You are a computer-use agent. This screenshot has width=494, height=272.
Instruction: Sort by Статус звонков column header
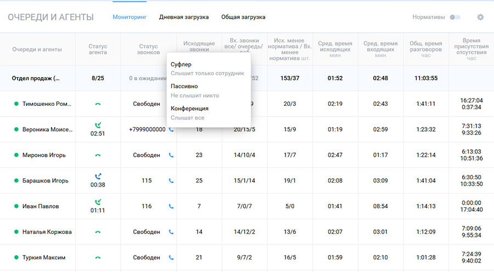click(x=148, y=49)
